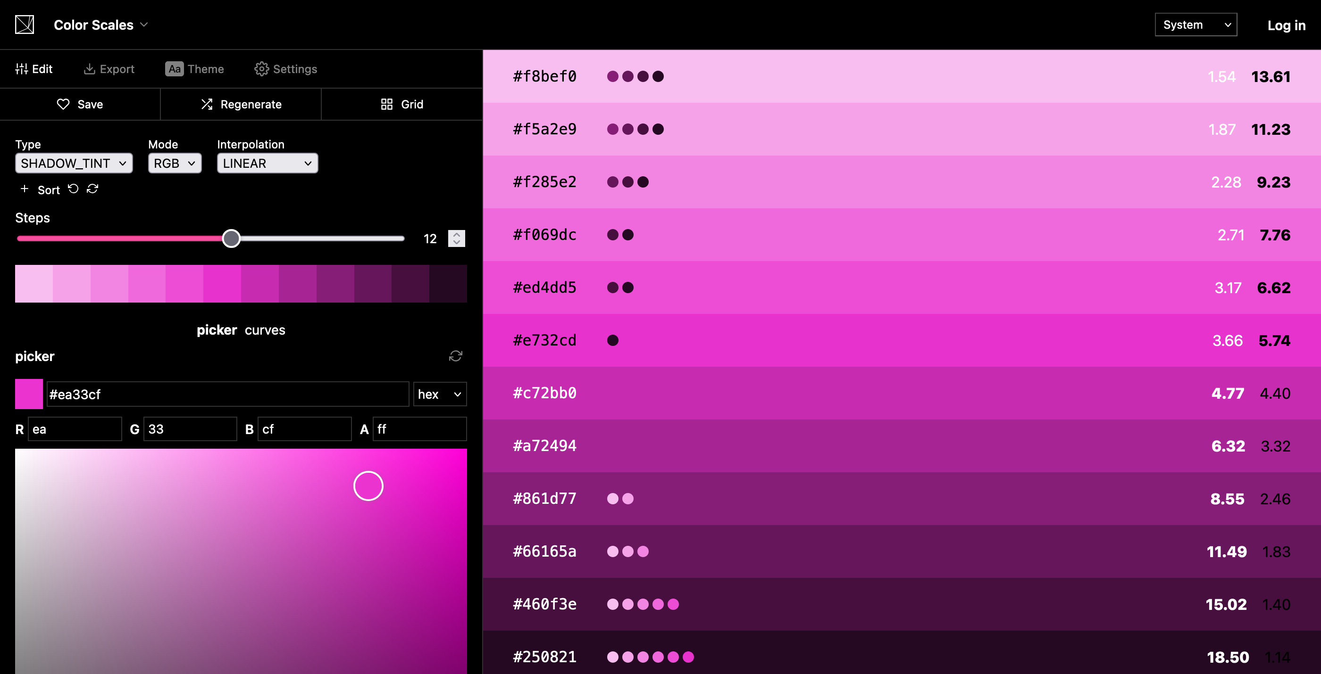Click the lightest pink swatch in the strip

coord(34,283)
